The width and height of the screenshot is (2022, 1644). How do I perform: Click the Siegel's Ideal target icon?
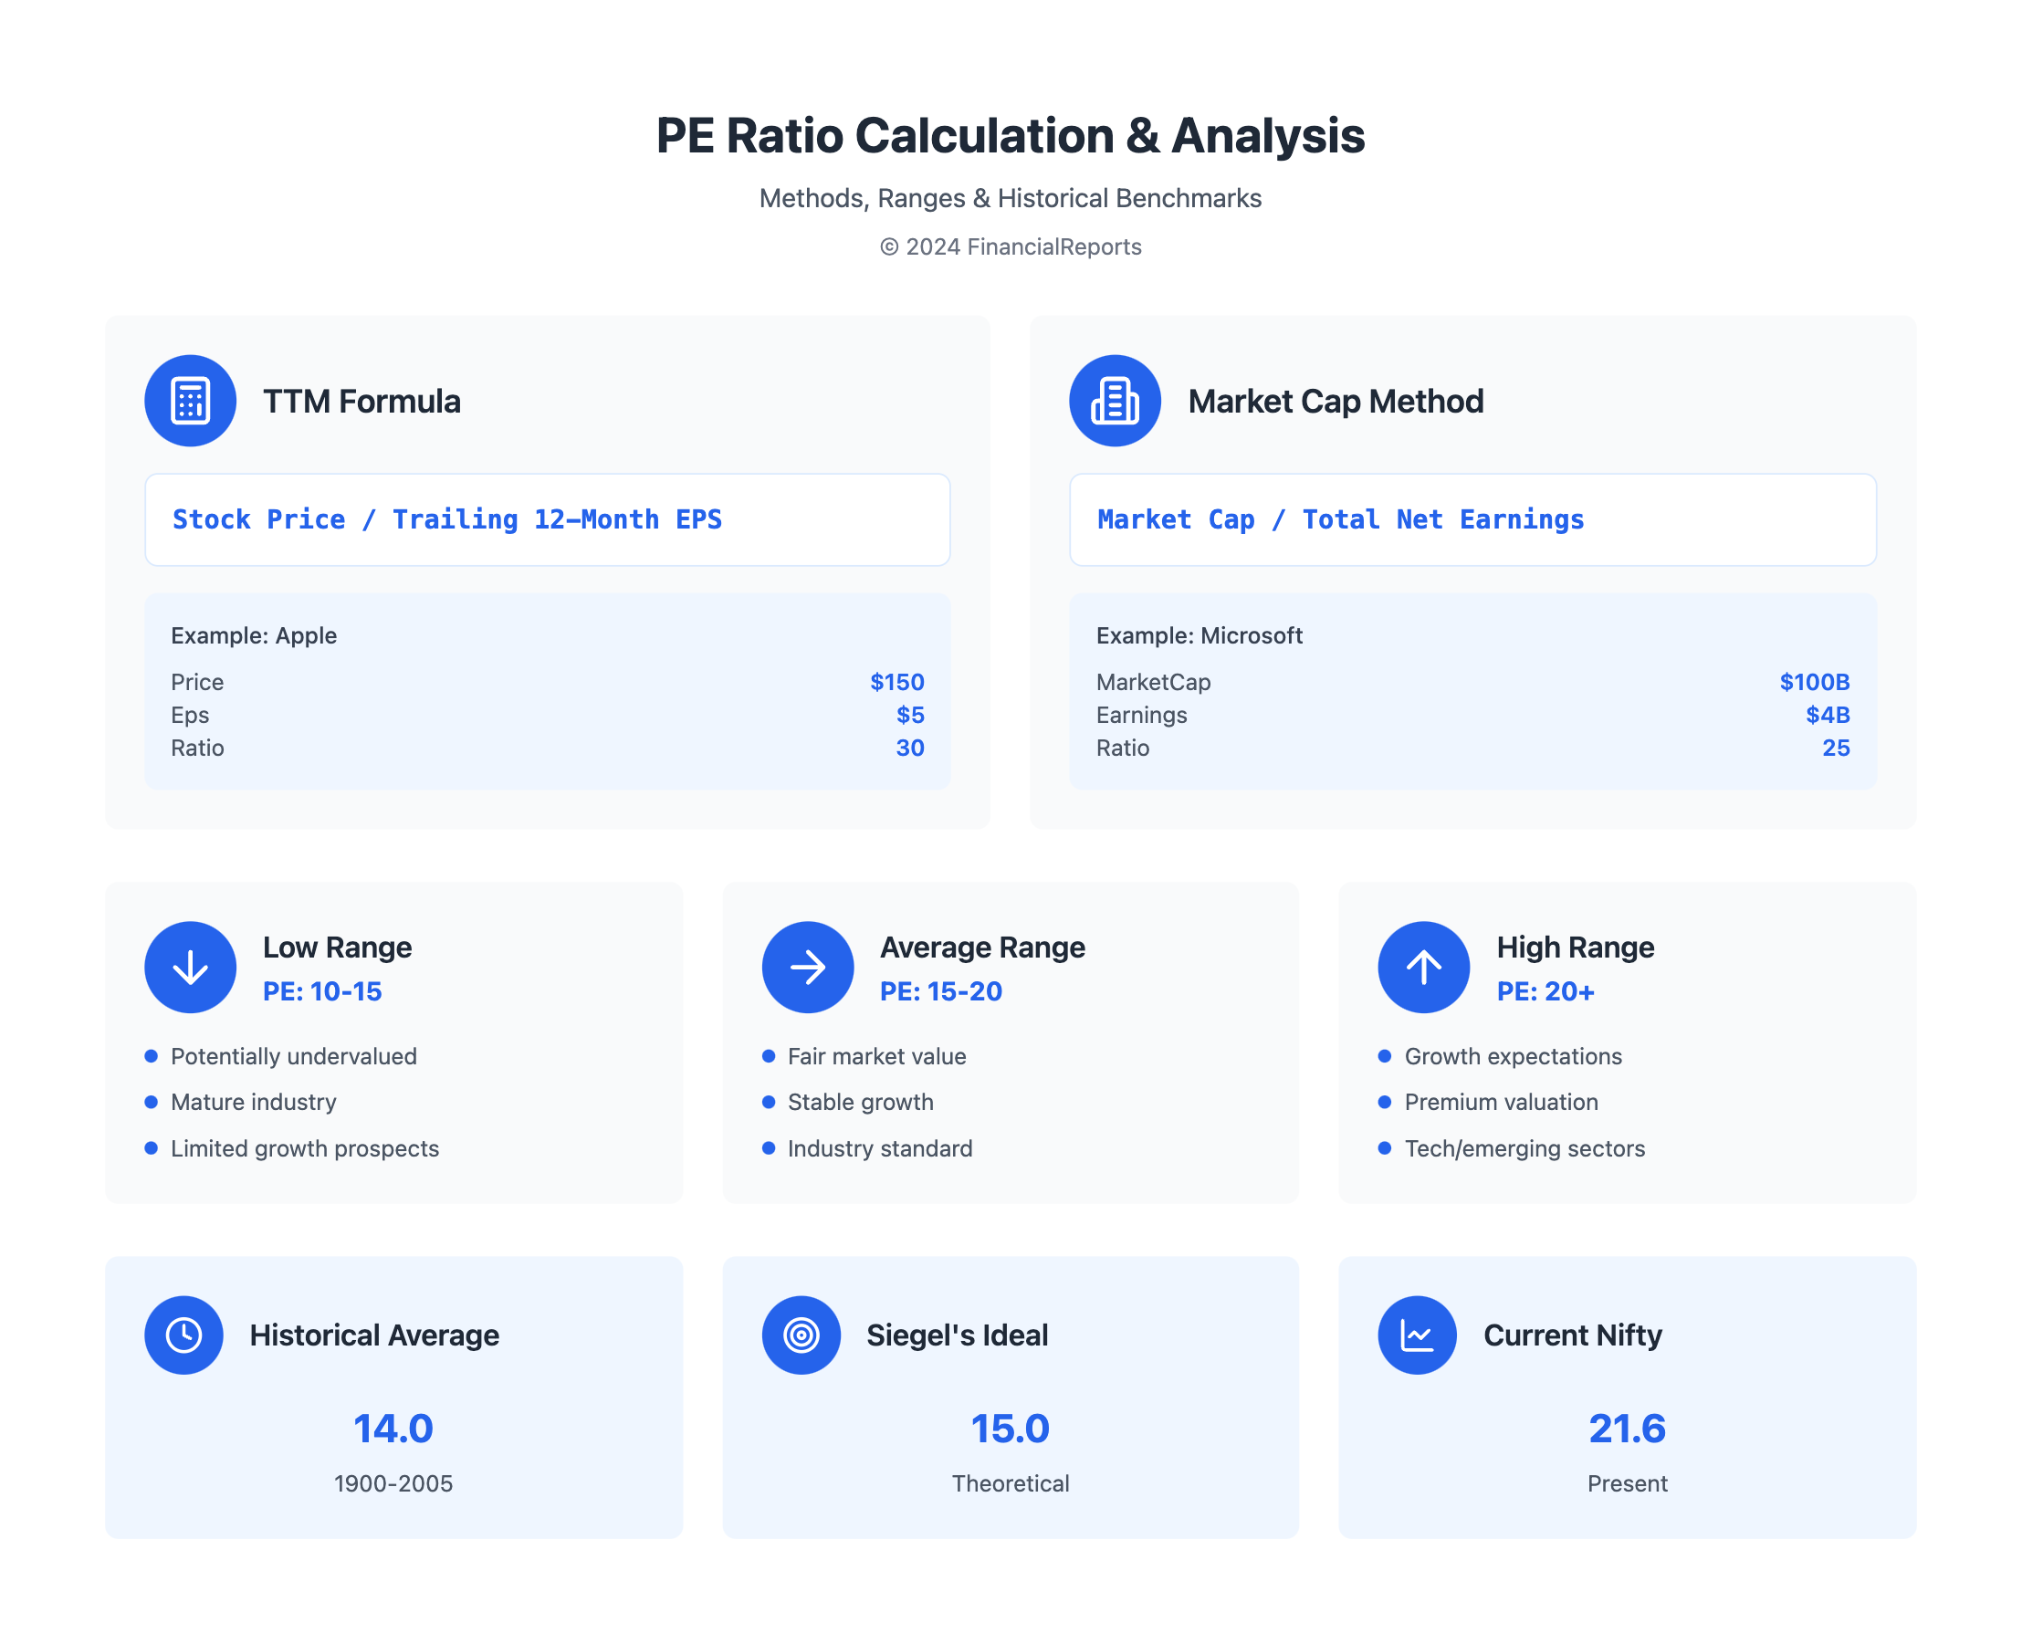[801, 1335]
